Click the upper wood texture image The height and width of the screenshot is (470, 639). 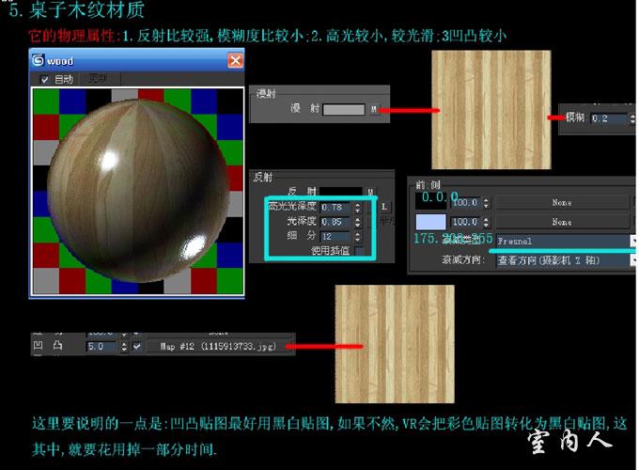coord(491,110)
